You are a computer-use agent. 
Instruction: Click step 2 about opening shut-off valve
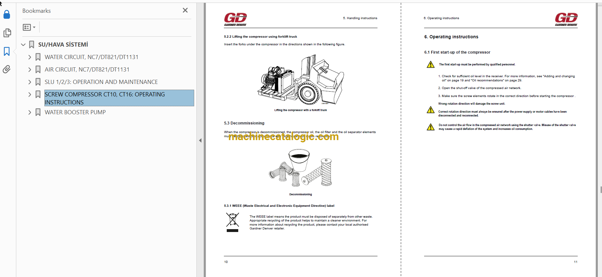(480, 88)
